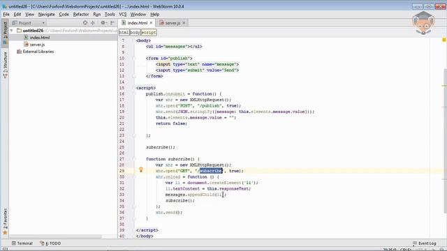Switch to the server.js editor tab
447x251 pixels.
(173, 23)
